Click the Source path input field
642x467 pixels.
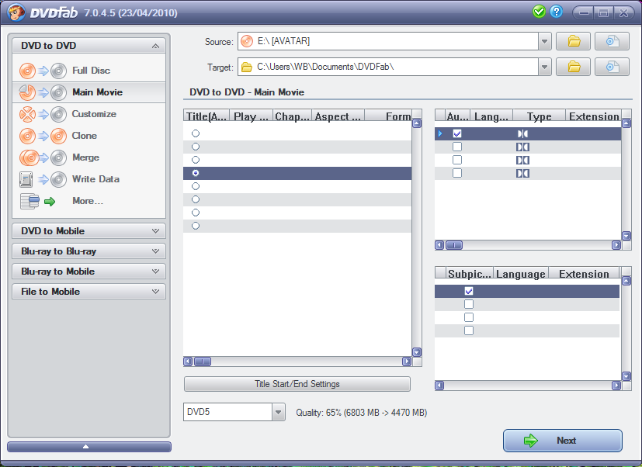[x=387, y=41]
